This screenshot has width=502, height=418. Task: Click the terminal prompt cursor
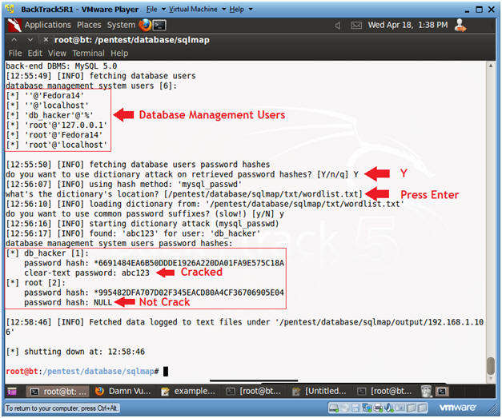166,372
